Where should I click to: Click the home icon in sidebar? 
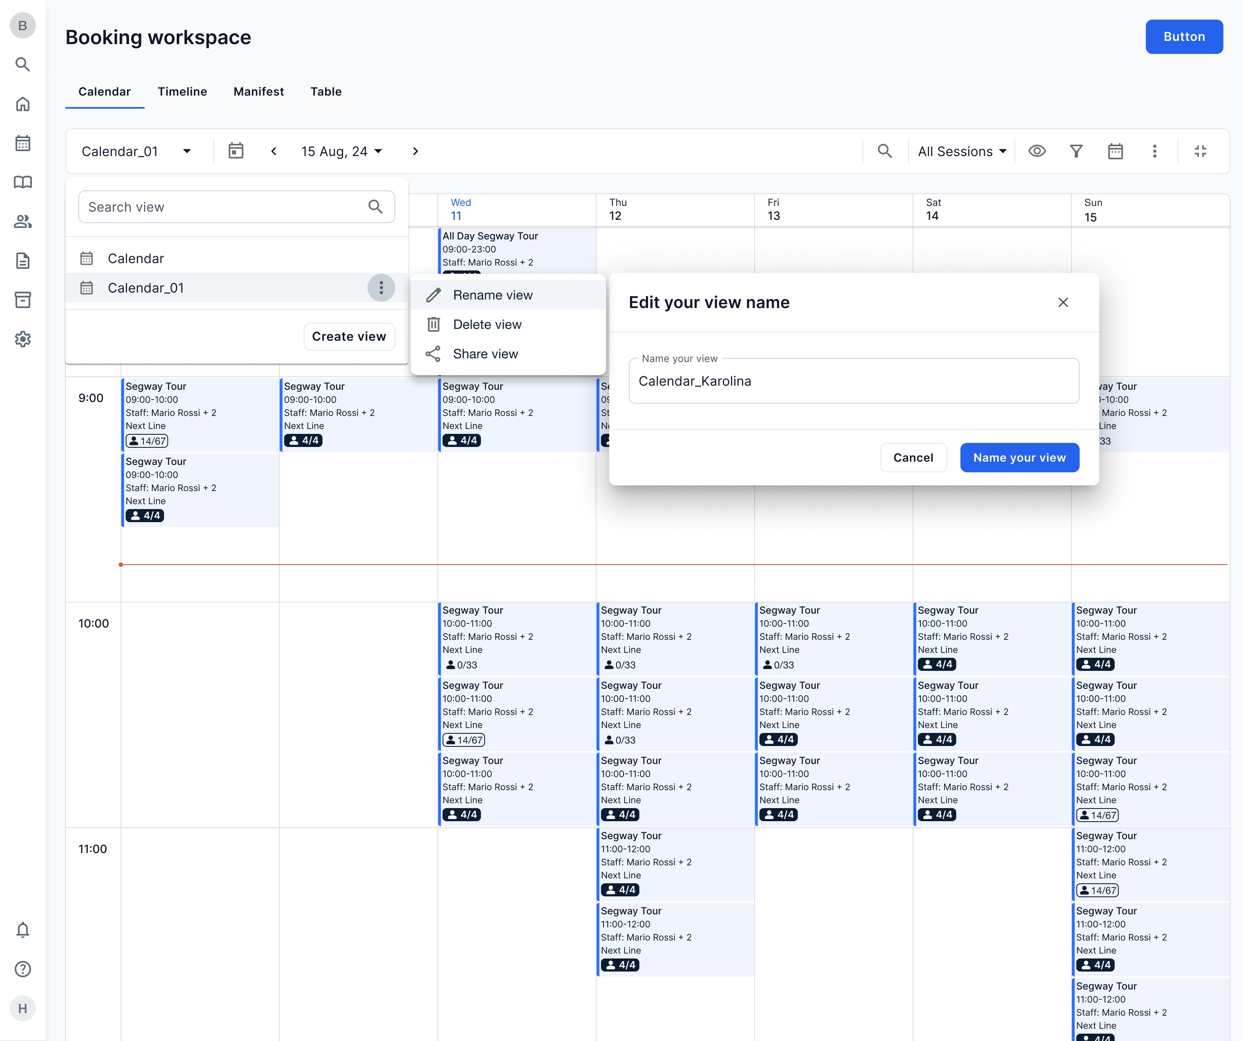[22, 104]
